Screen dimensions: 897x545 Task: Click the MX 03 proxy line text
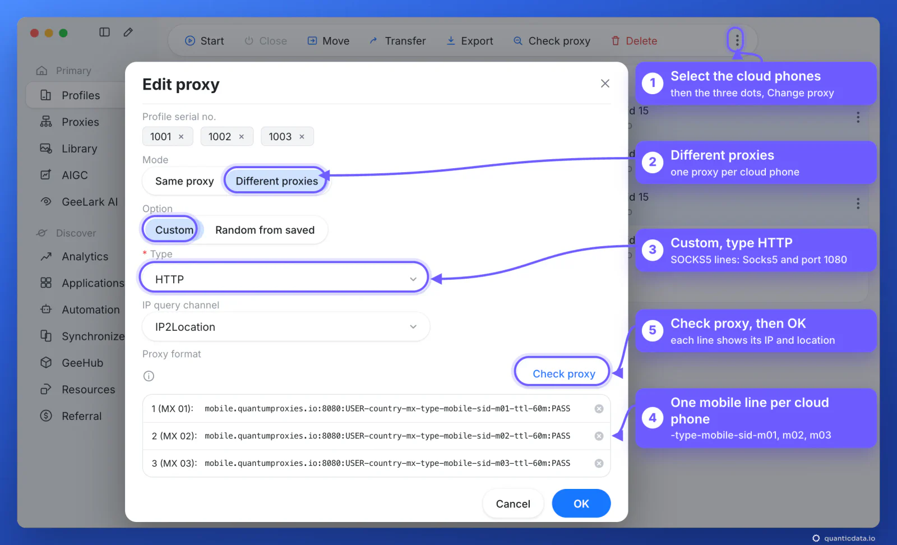(x=387, y=463)
